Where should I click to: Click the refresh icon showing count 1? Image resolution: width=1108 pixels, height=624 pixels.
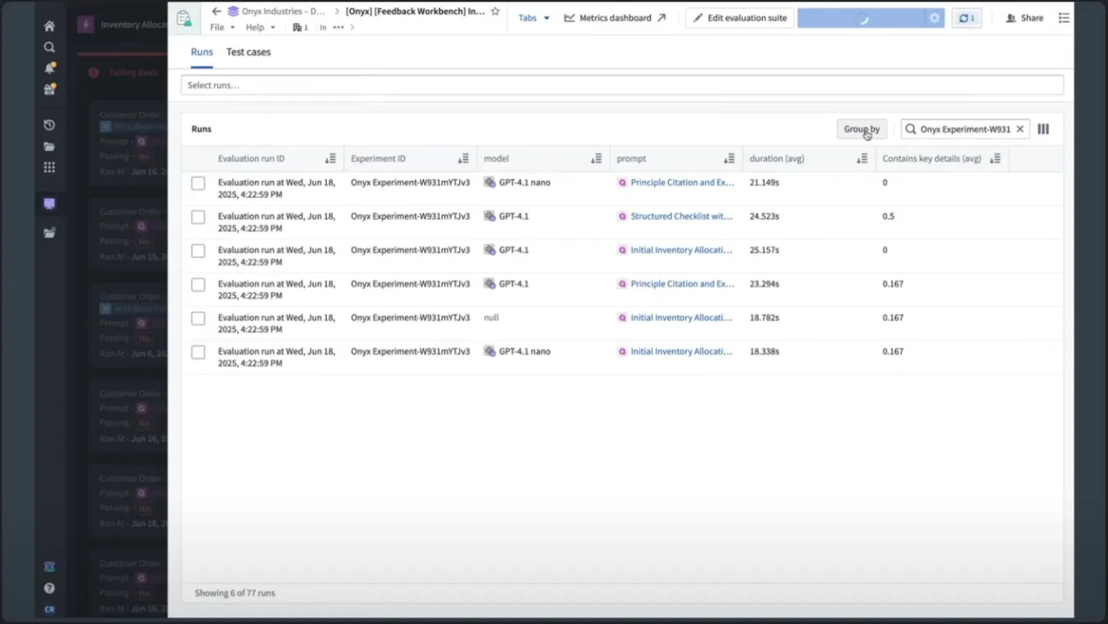965,17
